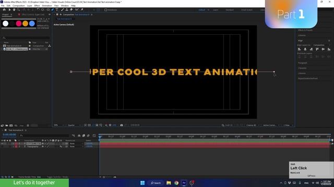Click Align Left icon in Align panel
Viewport: 334px width, 187px height.
(299, 49)
